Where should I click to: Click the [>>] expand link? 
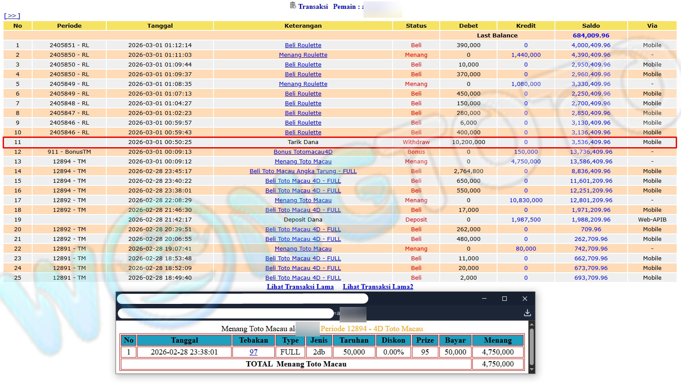coord(12,16)
